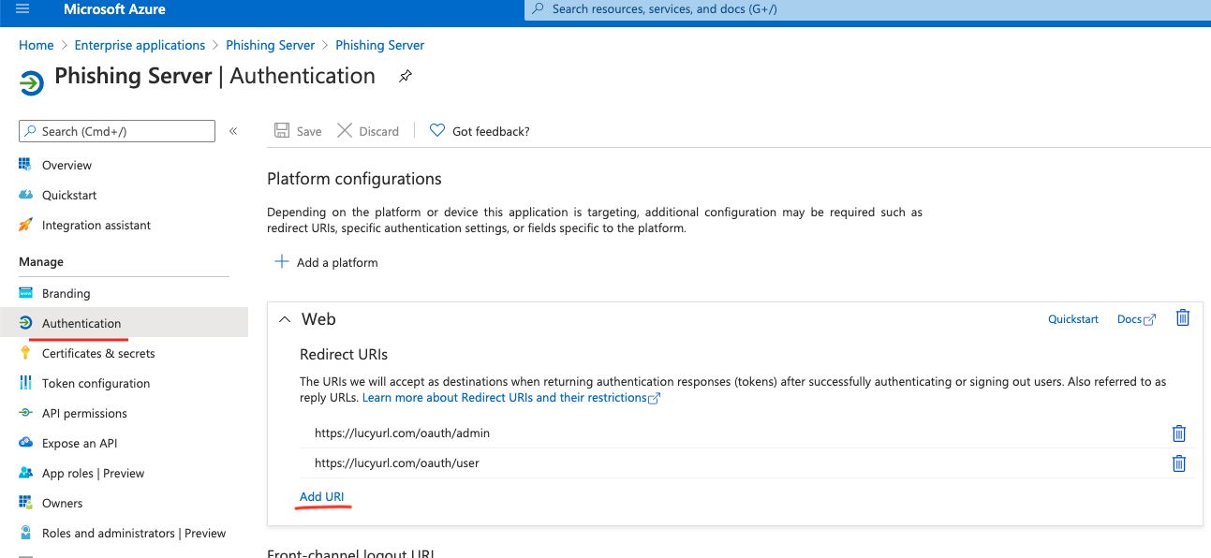Go to Token configuration page
This screenshot has height=558, width=1211.
pos(96,383)
